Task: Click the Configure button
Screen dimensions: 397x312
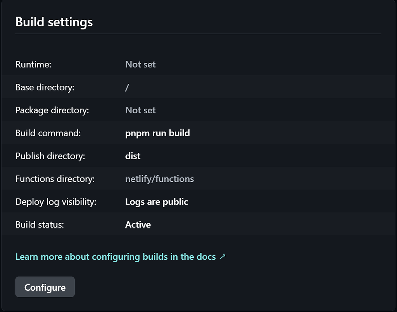Action: pos(45,287)
